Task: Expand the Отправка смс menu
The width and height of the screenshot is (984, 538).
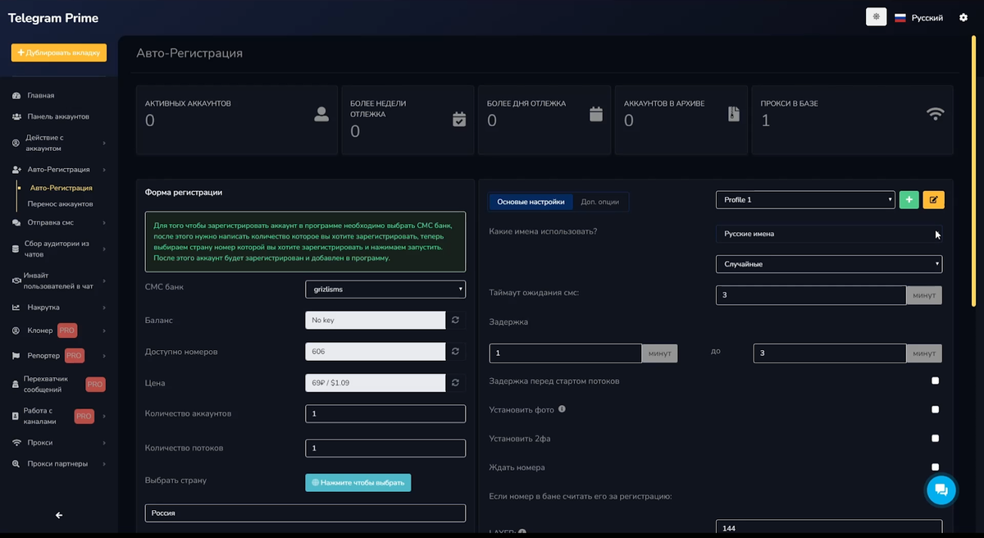Action: click(x=59, y=222)
